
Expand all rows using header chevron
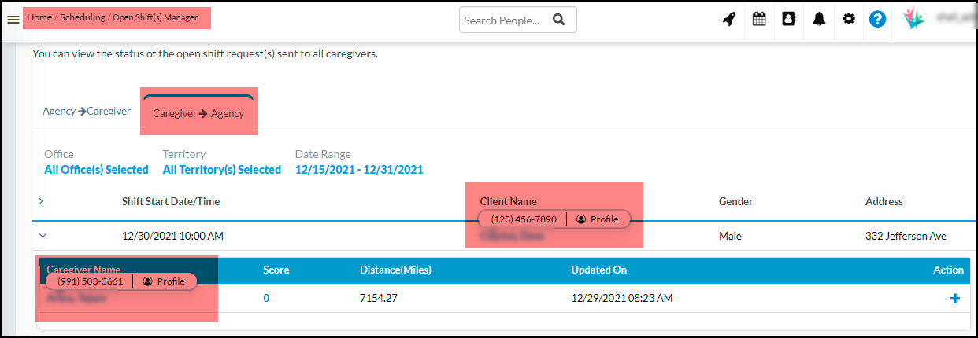41,201
